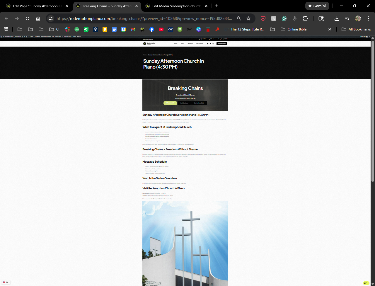
Task: Expand the Online Bible bookmark folder
Action: pyautogui.click(x=294, y=29)
